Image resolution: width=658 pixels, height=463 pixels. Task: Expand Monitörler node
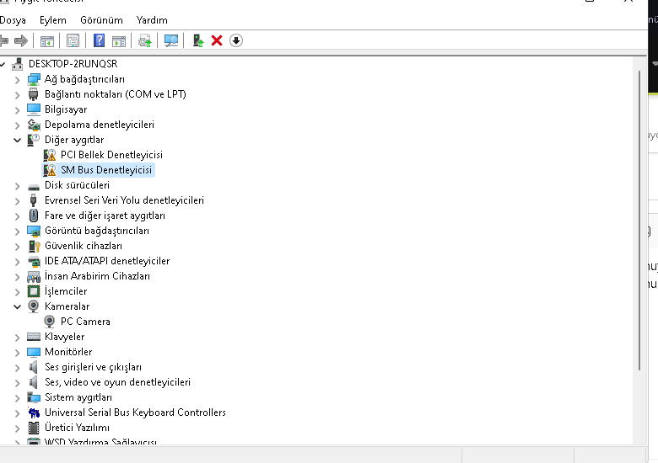(17, 352)
